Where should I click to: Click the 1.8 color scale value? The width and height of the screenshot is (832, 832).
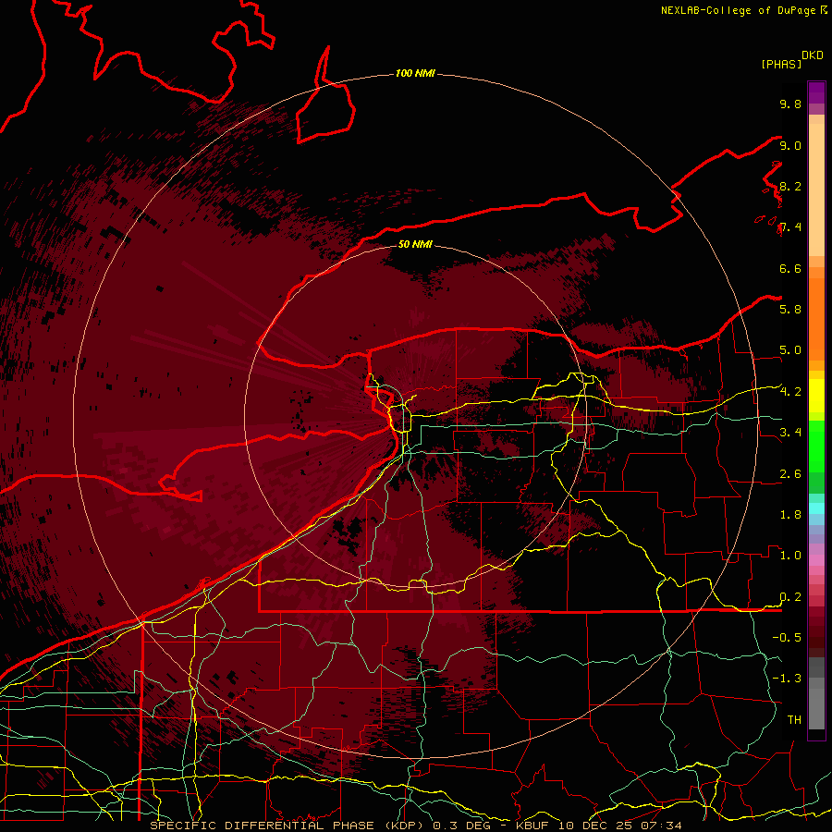click(x=790, y=515)
